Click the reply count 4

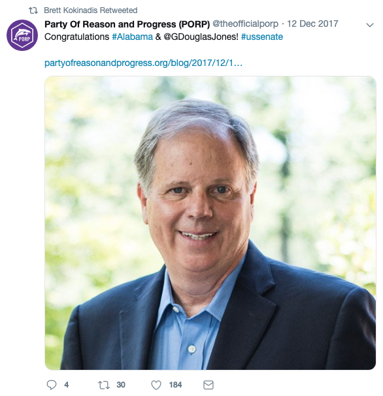(x=67, y=385)
